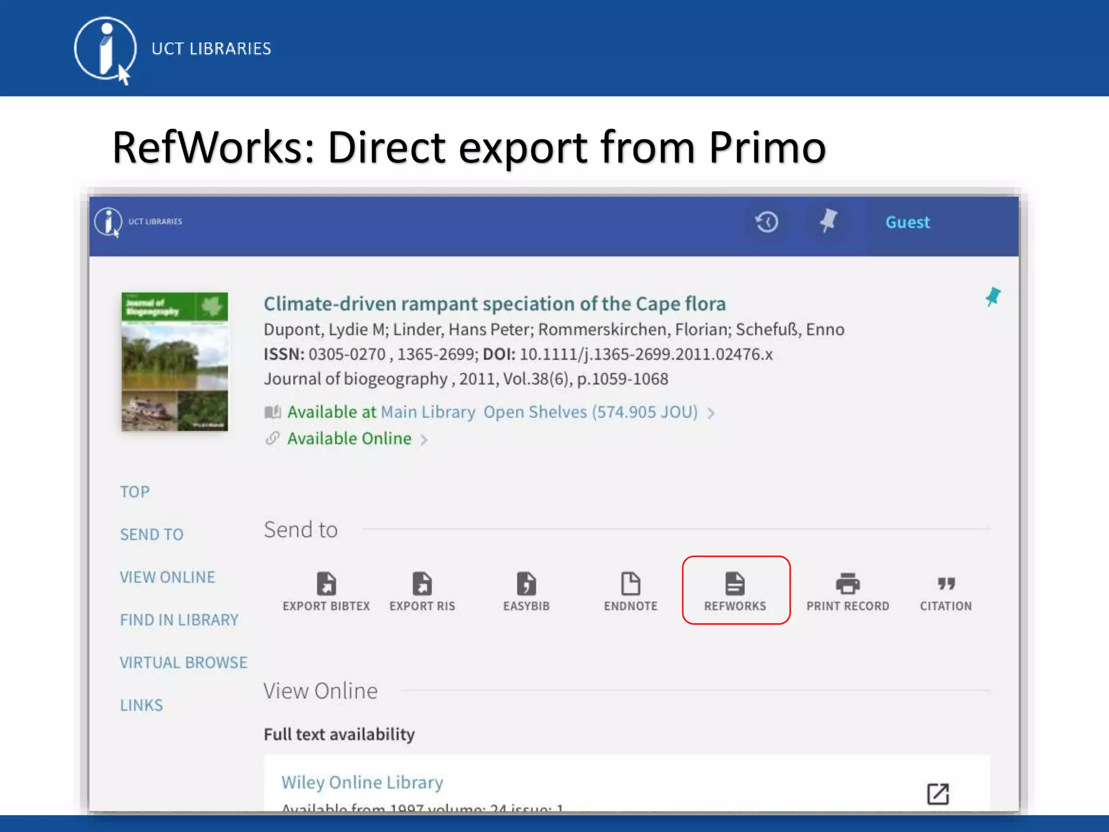Screen dimensions: 1109x832
Task: Click the small UCT Libraries logo in Primo
Action: [139, 222]
